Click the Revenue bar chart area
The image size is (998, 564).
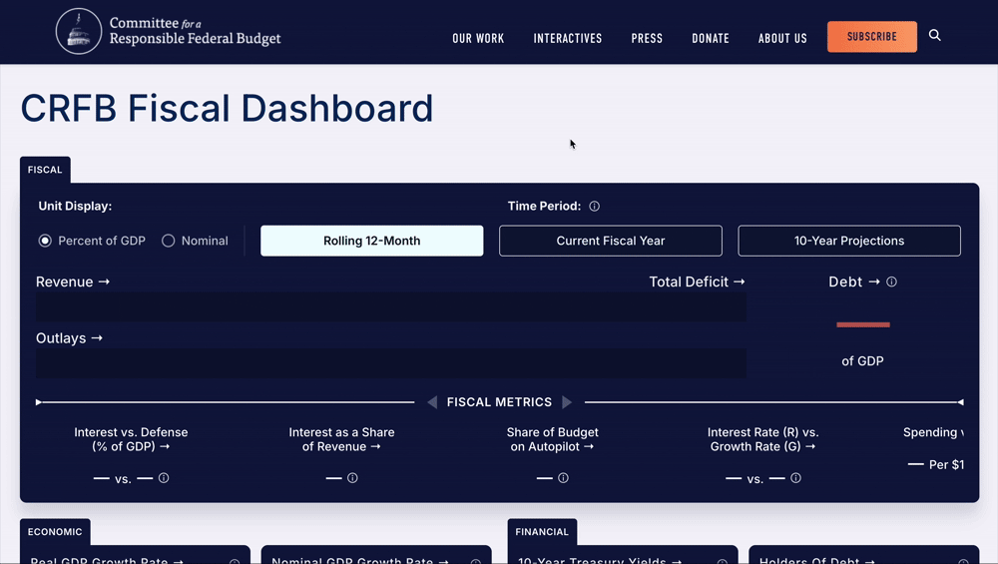point(391,306)
